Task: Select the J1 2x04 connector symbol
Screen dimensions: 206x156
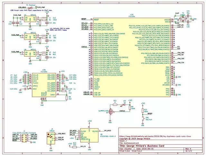Action: tap(24, 138)
